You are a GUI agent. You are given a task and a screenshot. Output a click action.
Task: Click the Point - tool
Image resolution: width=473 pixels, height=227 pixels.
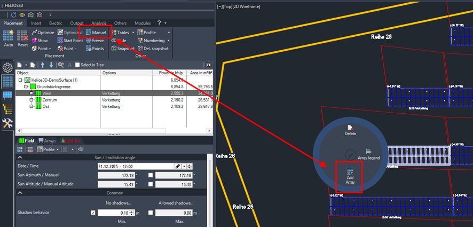tap(67, 48)
